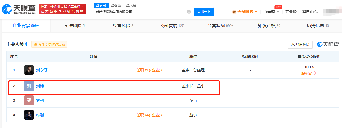Image resolution: width=342 pixels, height=128 pixels.
Task: Select the 司法风险 tab
Action: (x=74, y=26)
